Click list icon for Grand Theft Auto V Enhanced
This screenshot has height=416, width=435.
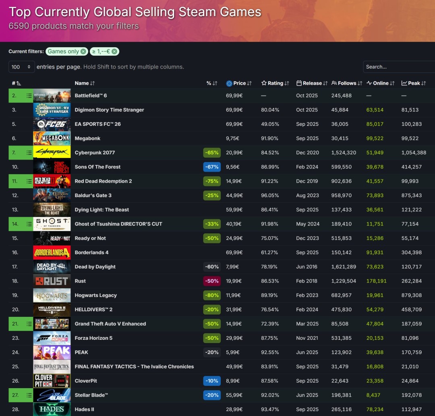pyautogui.click(x=29, y=324)
